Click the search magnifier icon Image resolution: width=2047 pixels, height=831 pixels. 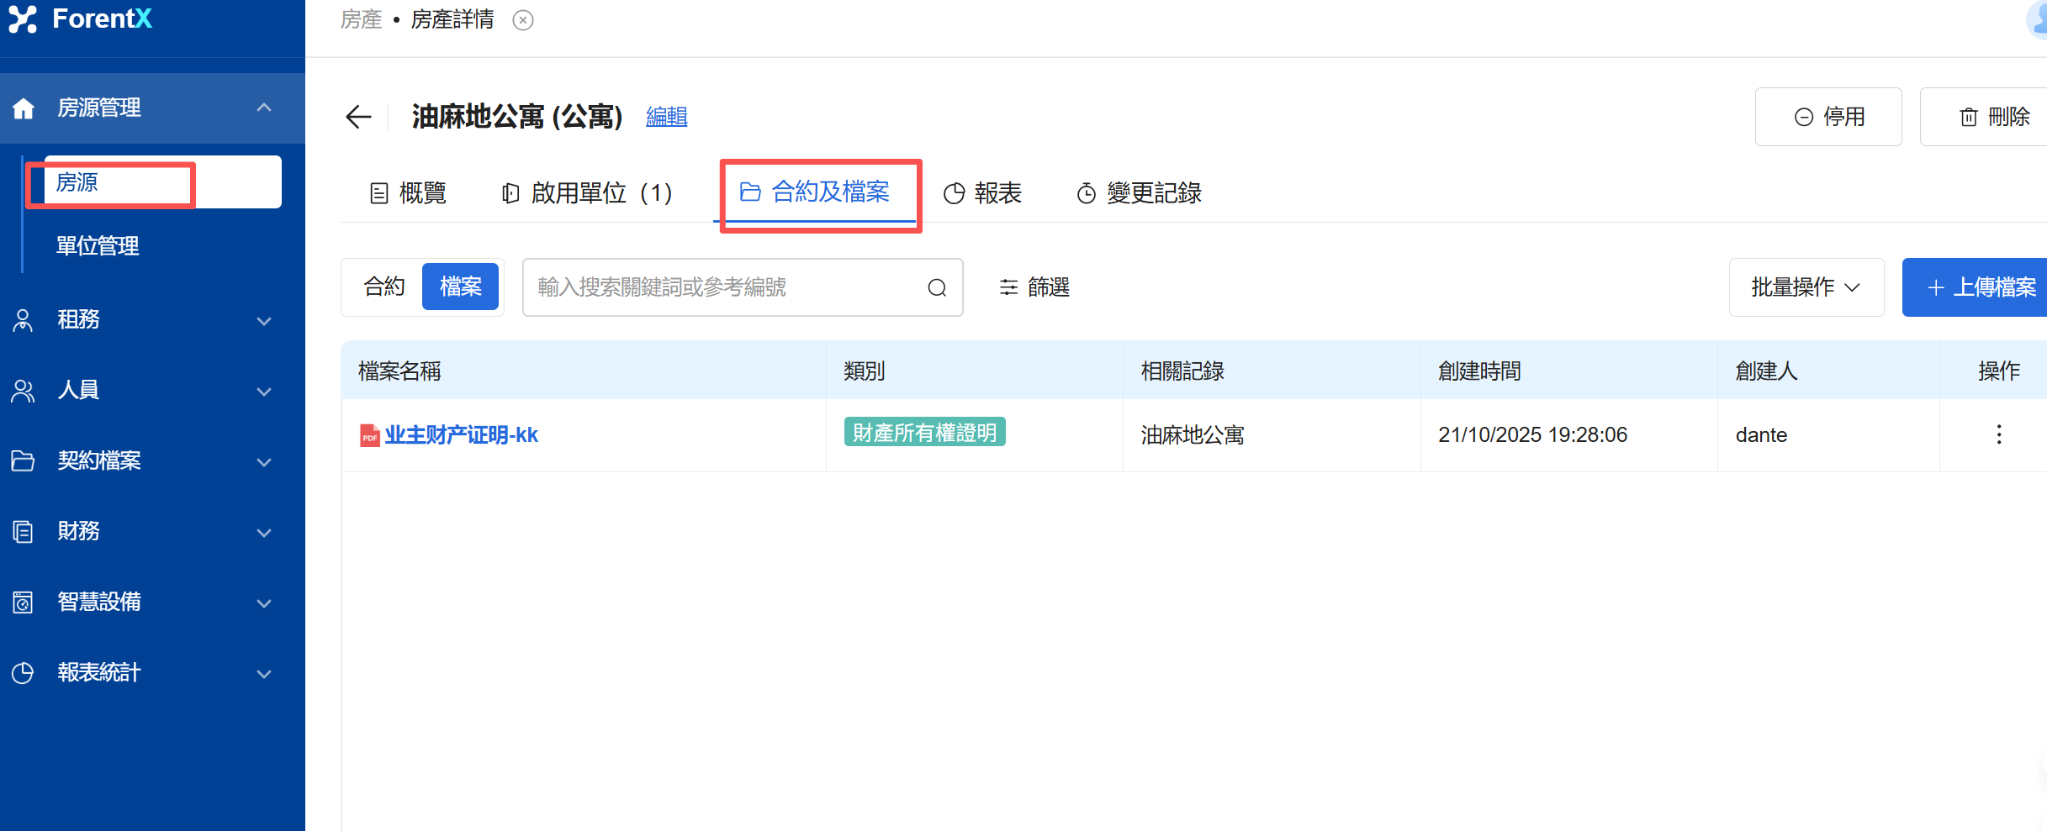(937, 288)
